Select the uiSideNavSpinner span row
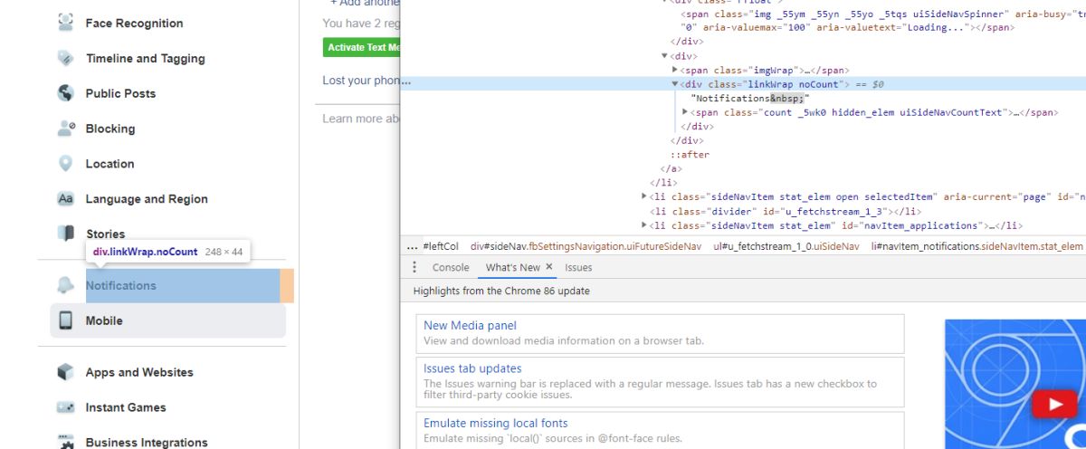Screen dimensions: 1086x449 [883, 20]
